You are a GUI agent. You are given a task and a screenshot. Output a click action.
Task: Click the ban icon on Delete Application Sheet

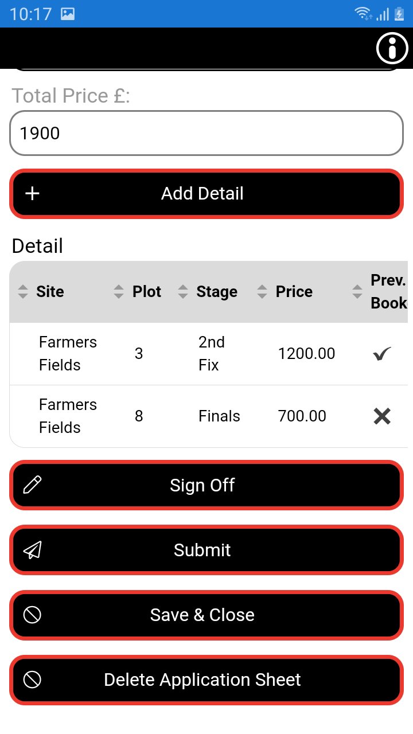(x=33, y=680)
